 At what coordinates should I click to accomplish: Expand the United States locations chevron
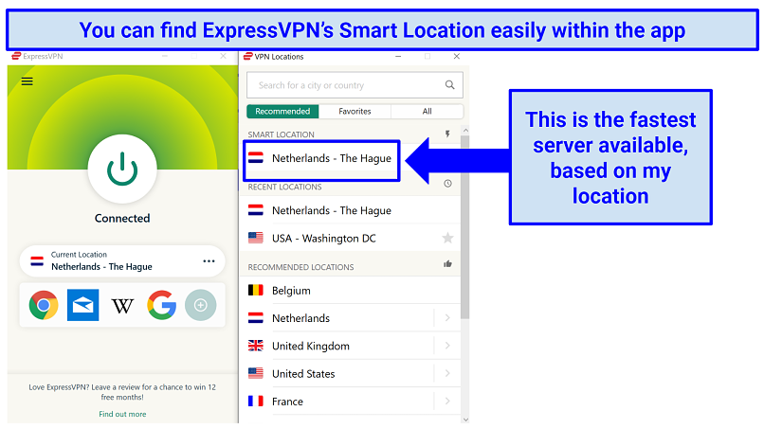pyautogui.click(x=447, y=373)
